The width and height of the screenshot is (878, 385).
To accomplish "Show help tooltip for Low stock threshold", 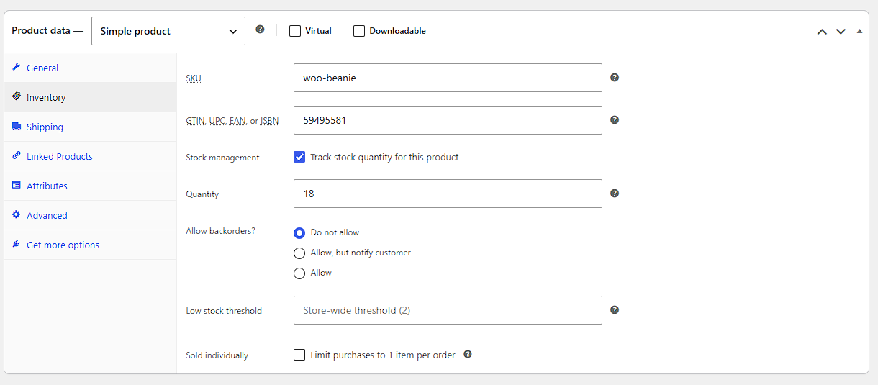I will [615, 309].
